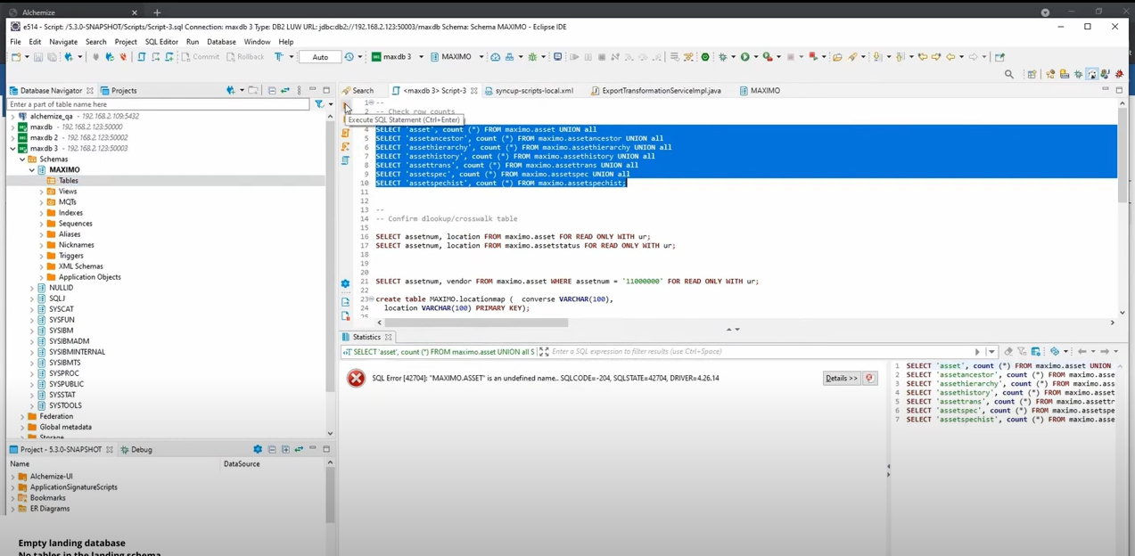Click the Rollback transaction button

(245, 57)
